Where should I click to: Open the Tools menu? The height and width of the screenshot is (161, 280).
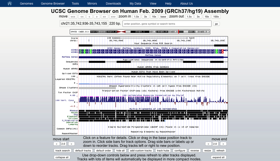click(75, 4)
